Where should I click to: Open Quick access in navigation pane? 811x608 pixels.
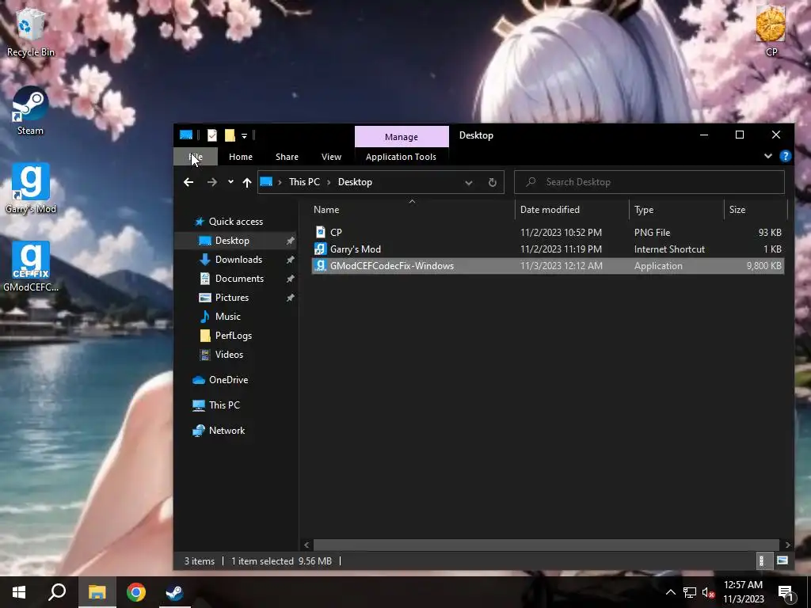click(235, 222)
